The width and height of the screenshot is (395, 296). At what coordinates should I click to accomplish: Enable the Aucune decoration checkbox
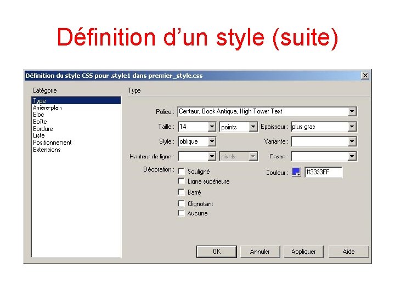point(182,213)
